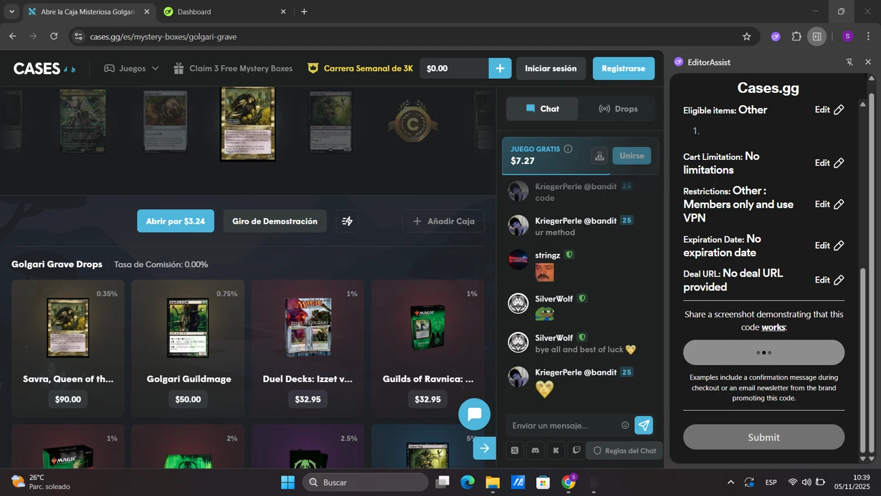Open Carrera Semanal de 3K
881x496 pixels.
[361, 68]
